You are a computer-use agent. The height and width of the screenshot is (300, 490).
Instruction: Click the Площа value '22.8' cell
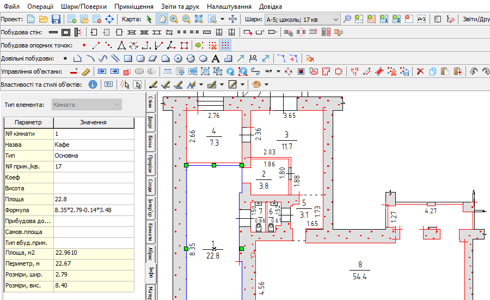[94, 199]
